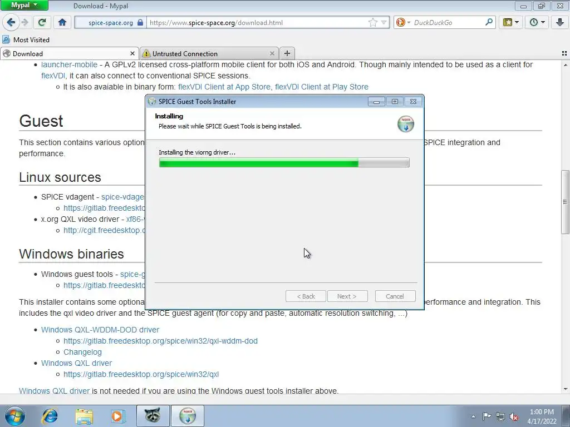Open the launcher-mobile link

click(x=69, y=64)
